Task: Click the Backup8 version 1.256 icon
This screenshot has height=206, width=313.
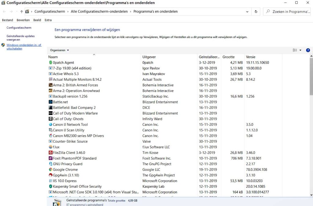Action: click(x=50, y=96)
